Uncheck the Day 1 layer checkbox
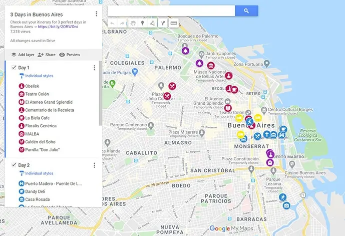 point(14,67)
